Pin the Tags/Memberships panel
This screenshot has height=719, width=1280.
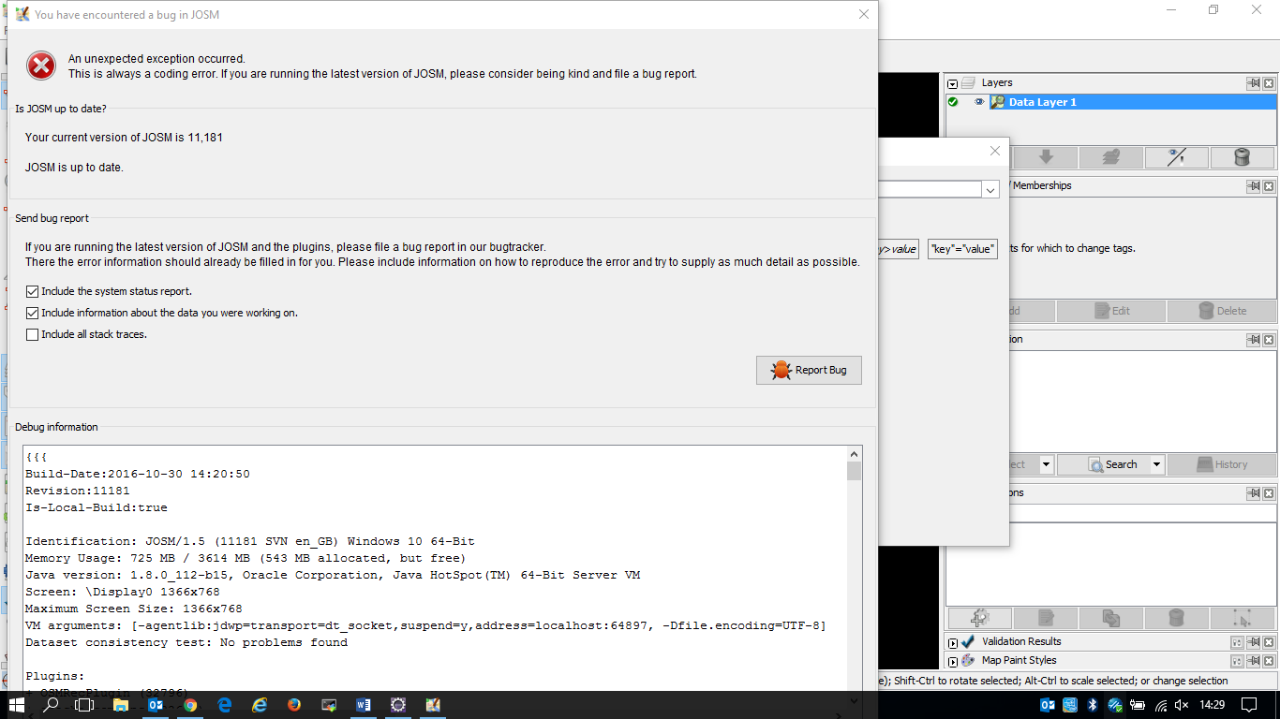[1253, 186]
